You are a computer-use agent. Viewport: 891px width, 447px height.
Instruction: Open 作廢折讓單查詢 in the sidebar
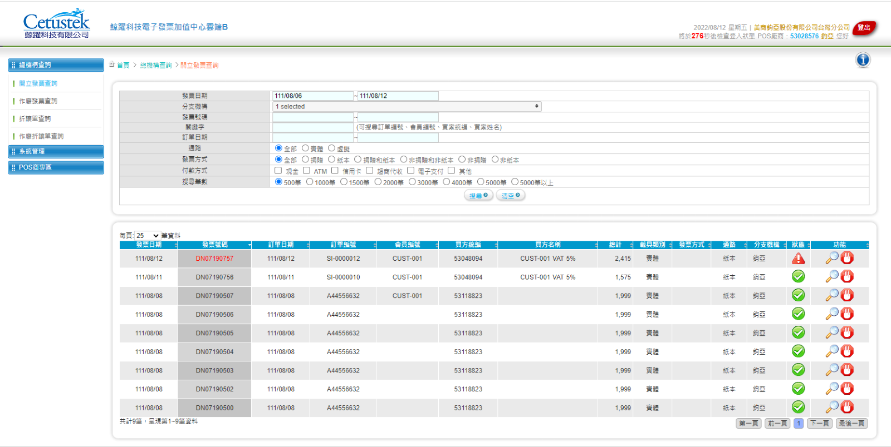coord(41,136)
